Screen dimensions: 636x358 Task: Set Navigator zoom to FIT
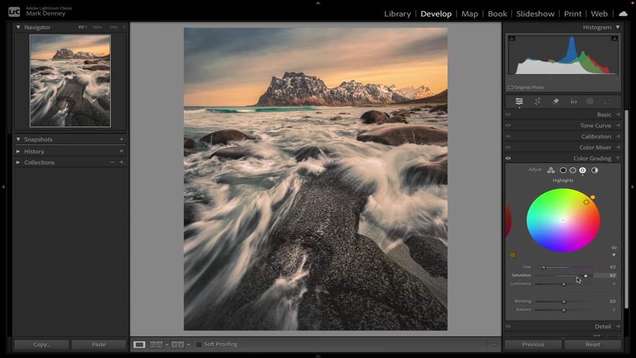pos(82,27)
